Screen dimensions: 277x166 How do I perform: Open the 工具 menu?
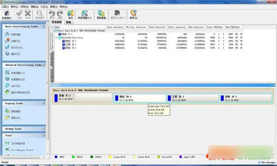(x=5, y=7)
